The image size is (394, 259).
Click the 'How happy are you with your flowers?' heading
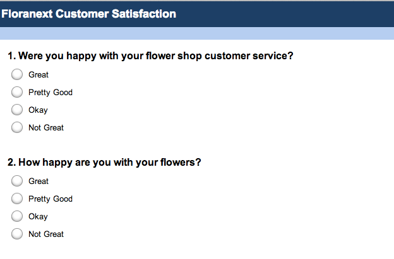104,163
